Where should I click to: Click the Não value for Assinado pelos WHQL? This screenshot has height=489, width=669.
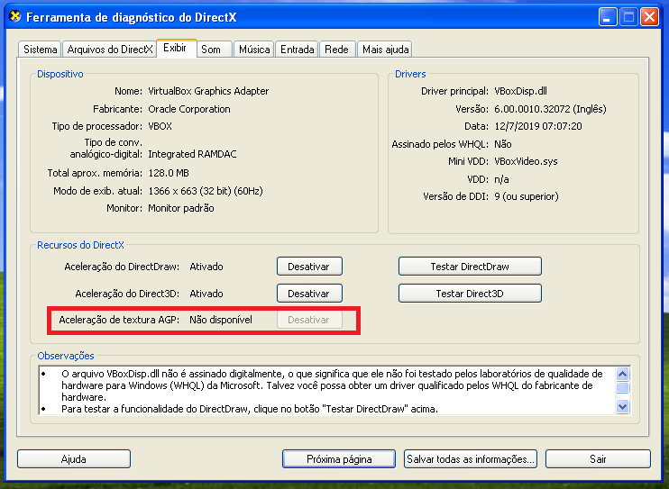coord(502,144)
